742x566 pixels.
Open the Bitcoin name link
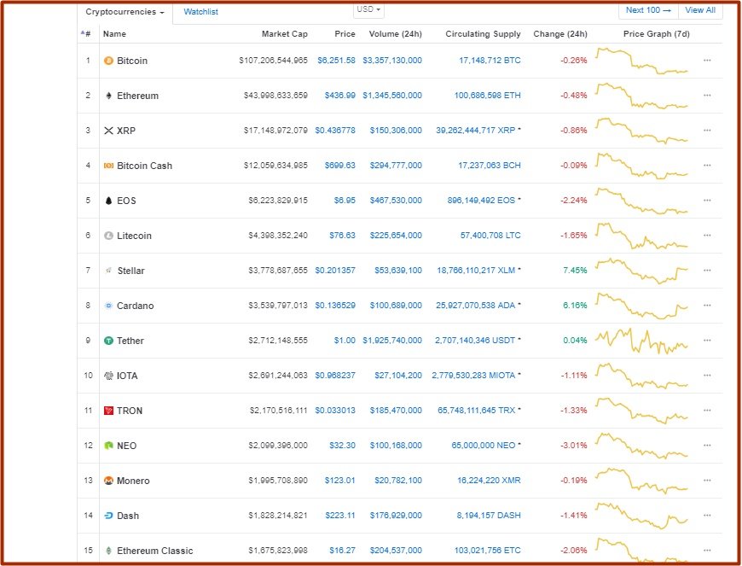coord(132,61)
